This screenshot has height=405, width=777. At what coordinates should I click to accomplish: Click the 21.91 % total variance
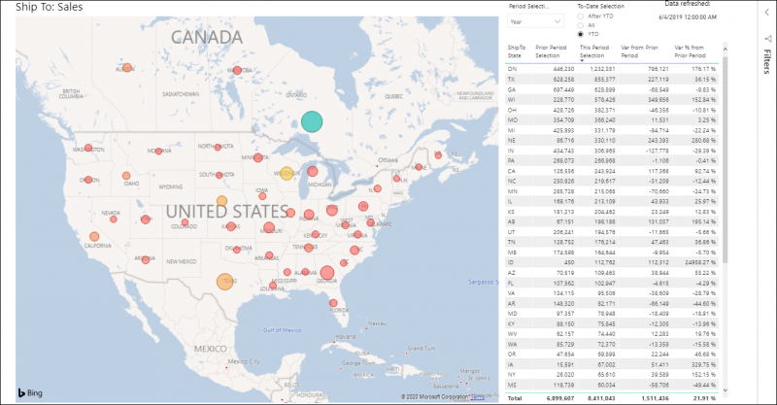(x=704, y=398)
